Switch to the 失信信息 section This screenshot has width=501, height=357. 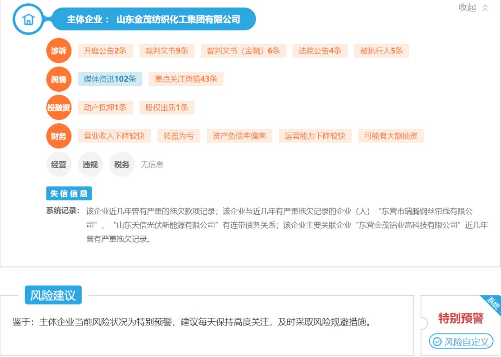pos(68,193)
